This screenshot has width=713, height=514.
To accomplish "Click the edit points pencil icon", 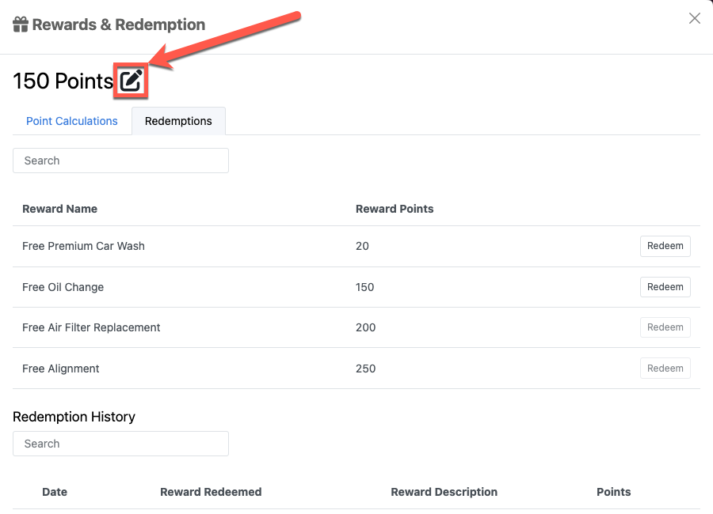I will click(131, 81).
